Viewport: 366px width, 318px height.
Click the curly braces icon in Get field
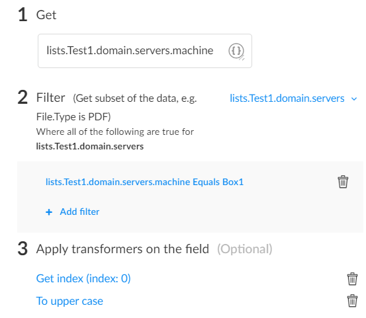click(236, 51)
